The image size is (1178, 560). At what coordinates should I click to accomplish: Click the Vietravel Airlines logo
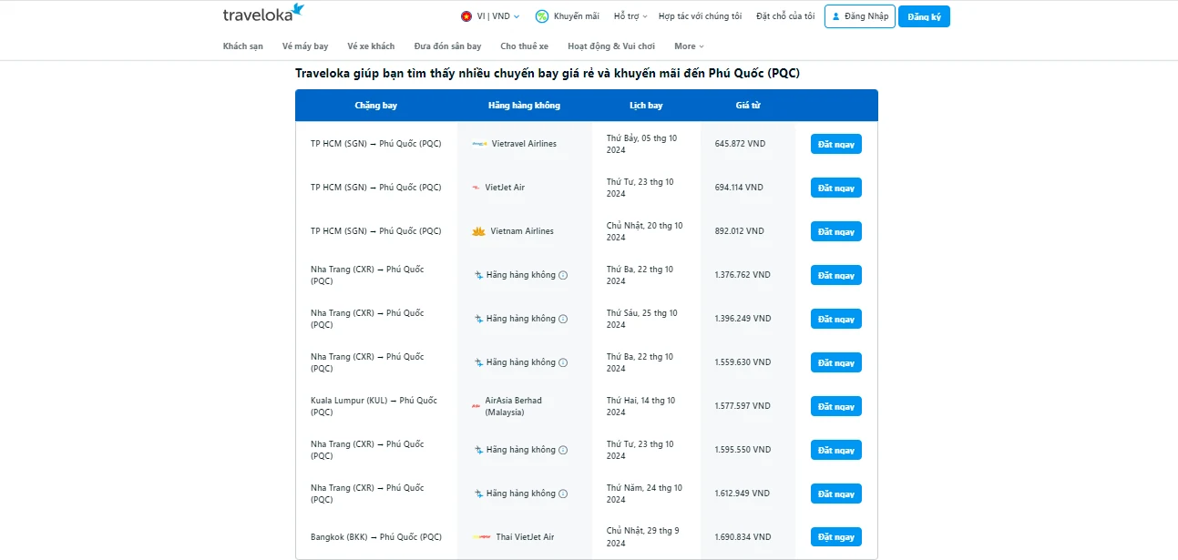coord(479,144)
